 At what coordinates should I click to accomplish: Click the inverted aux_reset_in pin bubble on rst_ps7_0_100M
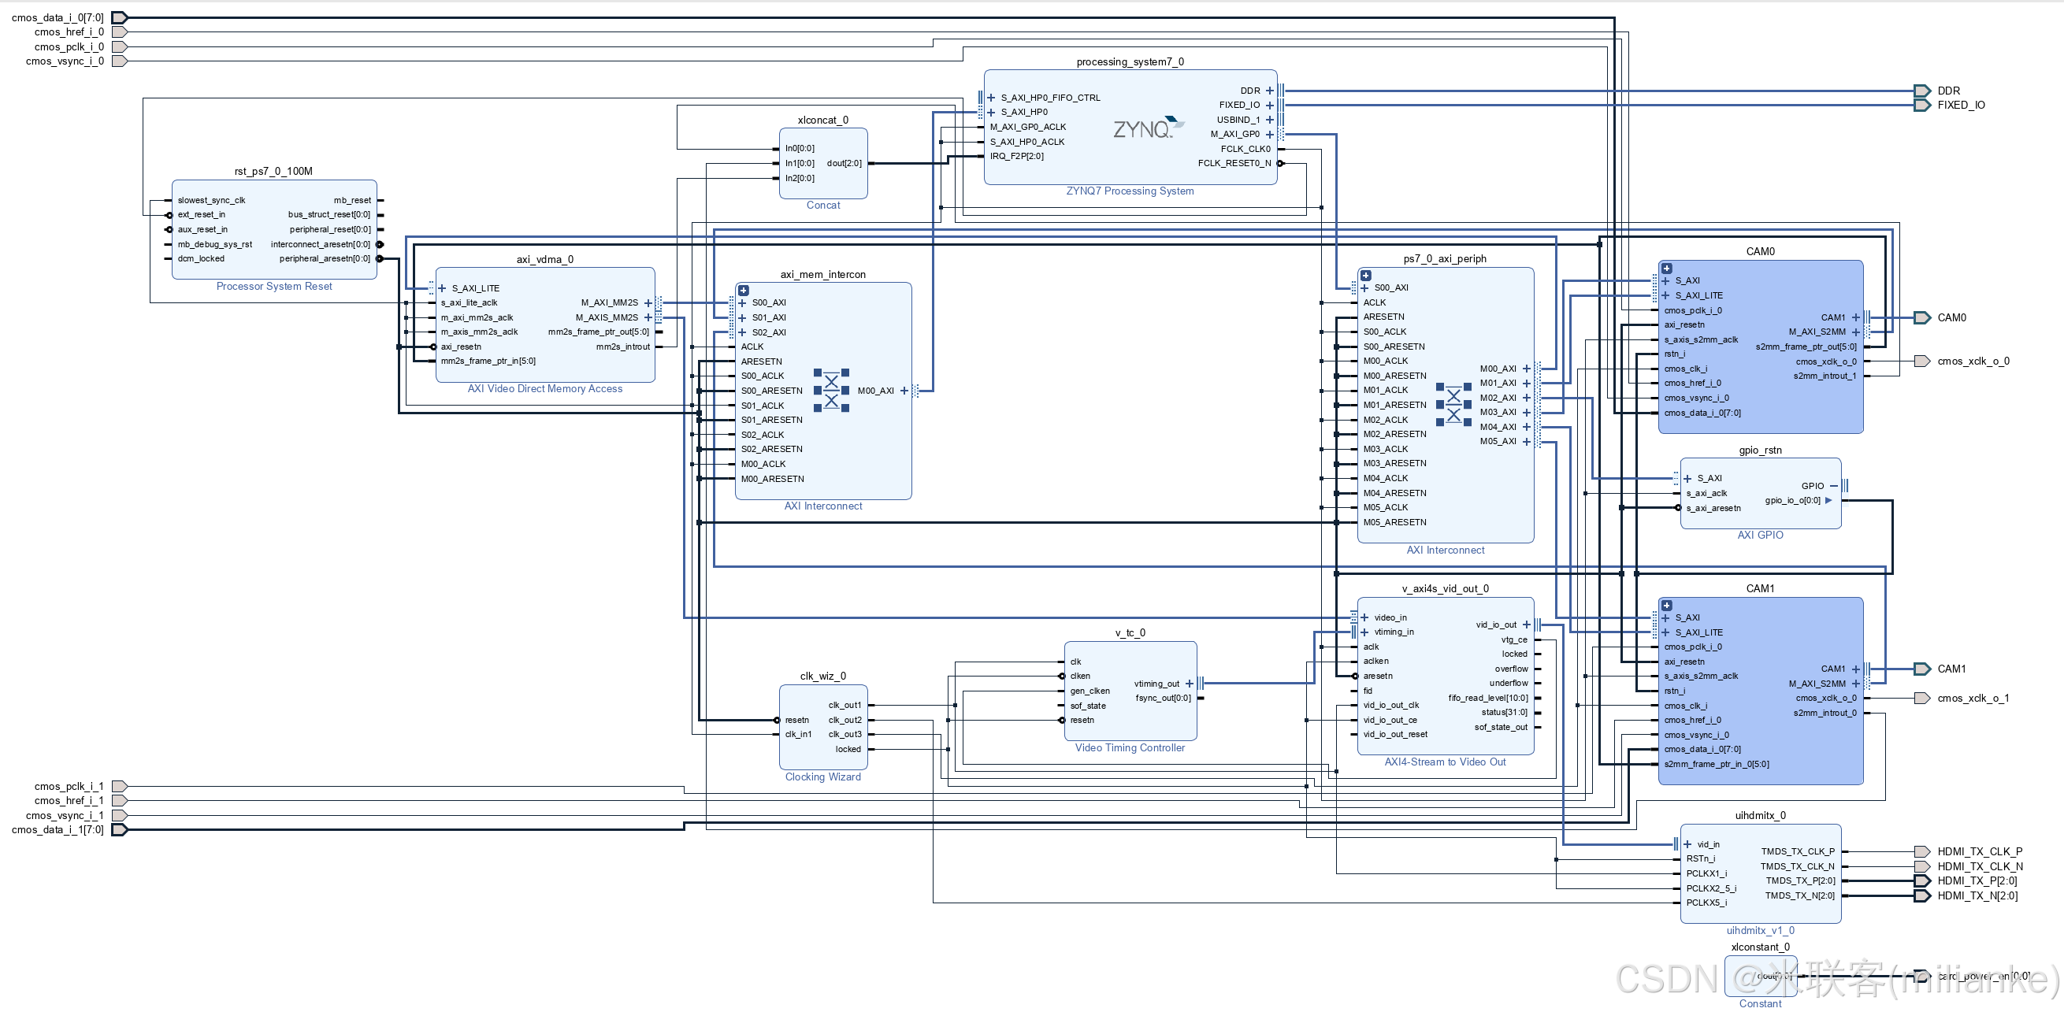click(x=169, y=229)
